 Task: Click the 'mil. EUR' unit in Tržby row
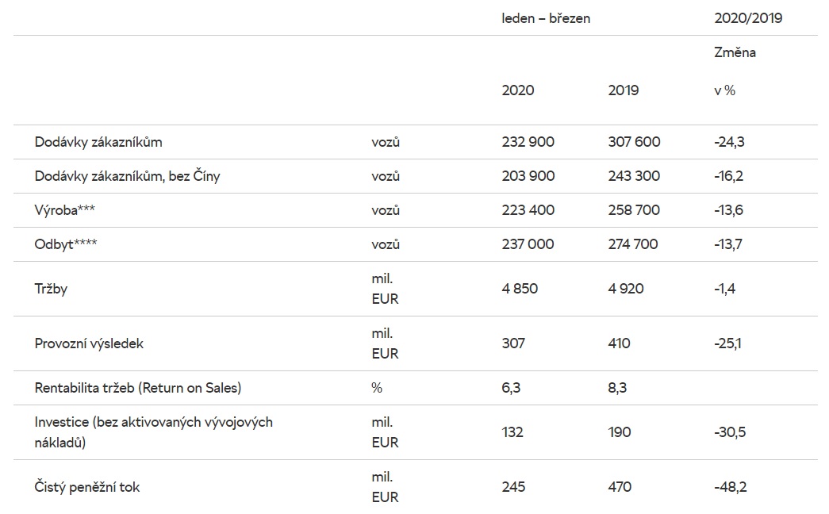click(385, 289)
